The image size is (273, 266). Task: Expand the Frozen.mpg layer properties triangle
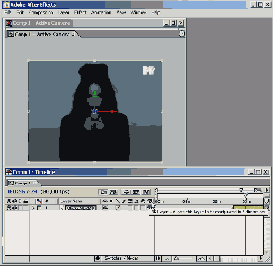tap(33, 208)
